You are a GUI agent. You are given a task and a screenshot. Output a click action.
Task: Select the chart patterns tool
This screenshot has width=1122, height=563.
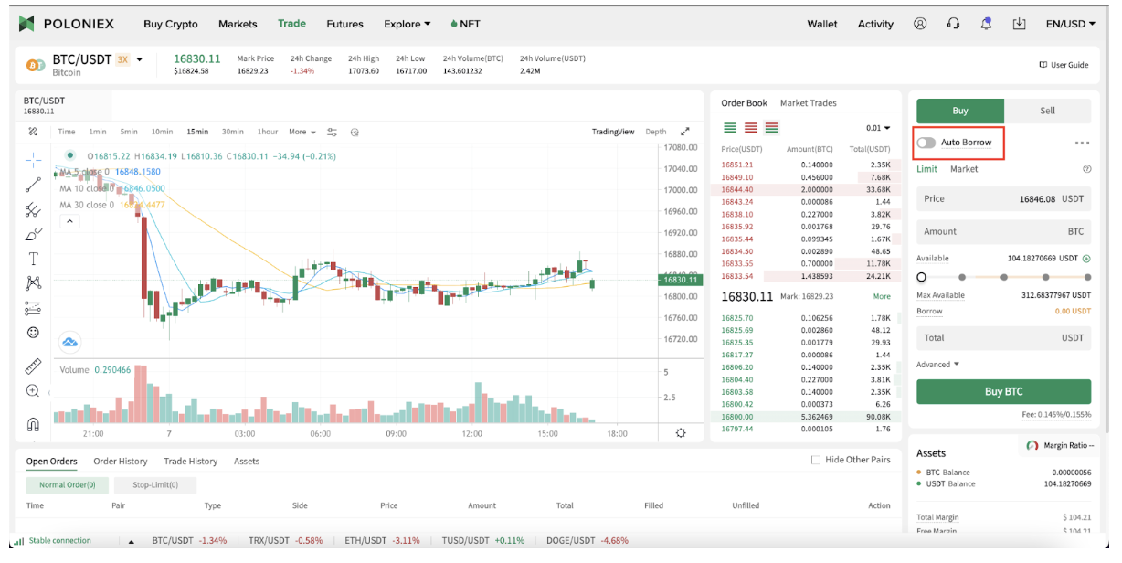pos(33,283)
